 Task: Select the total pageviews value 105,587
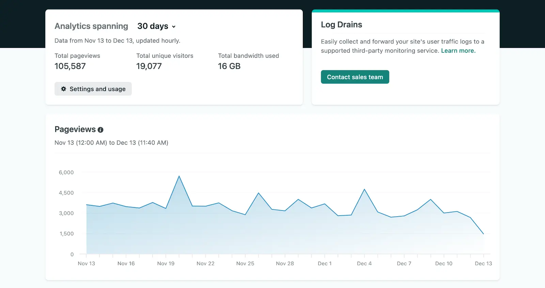70,66
